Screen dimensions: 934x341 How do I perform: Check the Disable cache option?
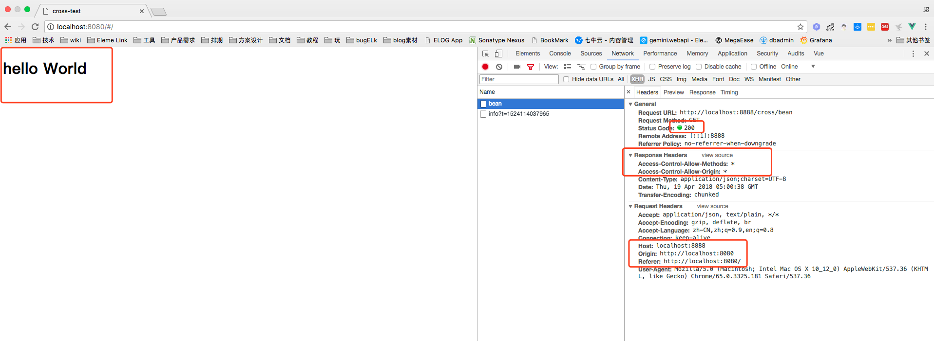pyautogui.click(x=699, y=67)
